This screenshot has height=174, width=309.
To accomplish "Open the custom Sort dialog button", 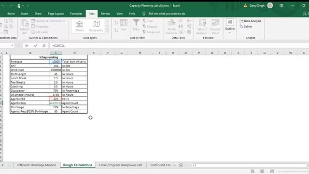I will (124, 25).
